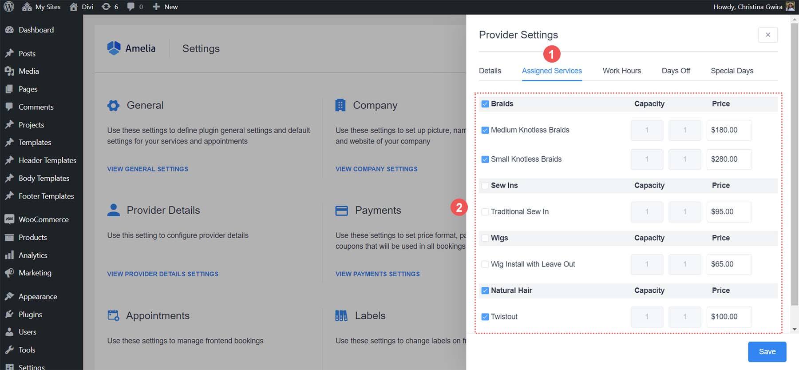
Task: Toggle the Braids category checkbox
Action: (x=485, y=104)
